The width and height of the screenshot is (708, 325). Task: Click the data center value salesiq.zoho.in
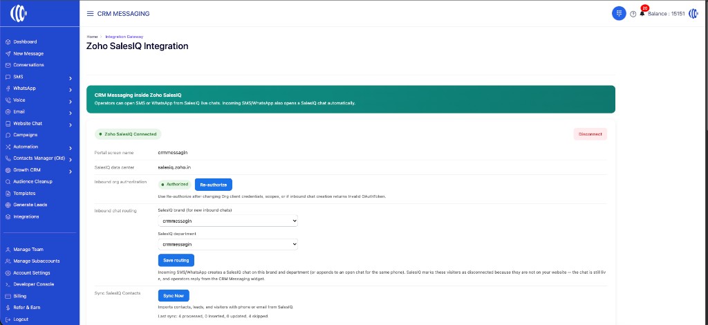(x=174, y=167)
